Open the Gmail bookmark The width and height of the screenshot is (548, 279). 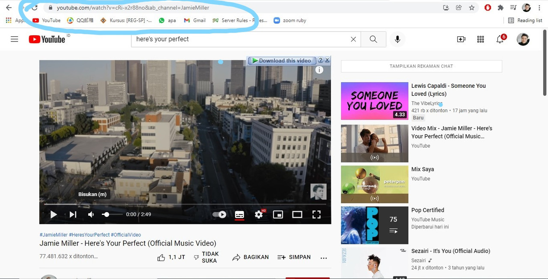tap(195, 20)
